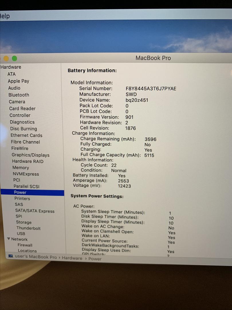Select the Hardware heading in the sidebar

coord(11,67)
